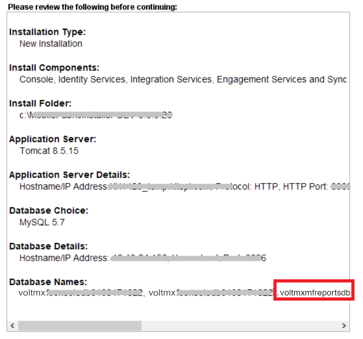Screen dimensions: 363x339
Task: Click the Install Folder heading
Action: pyautogui.click(x=40, y=104)
